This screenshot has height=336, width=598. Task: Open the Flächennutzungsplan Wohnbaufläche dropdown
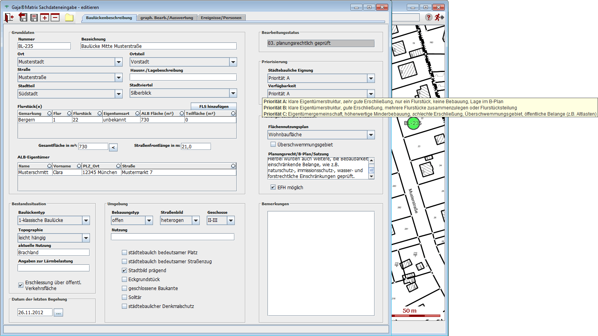tap(371, 135)
